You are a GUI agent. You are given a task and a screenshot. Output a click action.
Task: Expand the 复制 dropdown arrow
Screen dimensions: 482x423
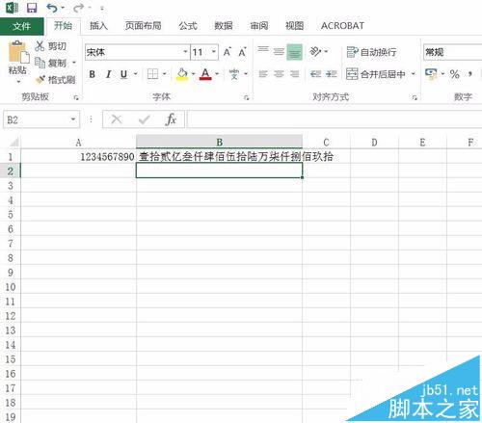pyautogui.click(x=74, y=63)
